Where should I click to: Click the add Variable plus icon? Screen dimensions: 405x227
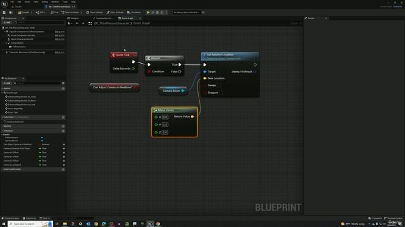coord(63,131)
